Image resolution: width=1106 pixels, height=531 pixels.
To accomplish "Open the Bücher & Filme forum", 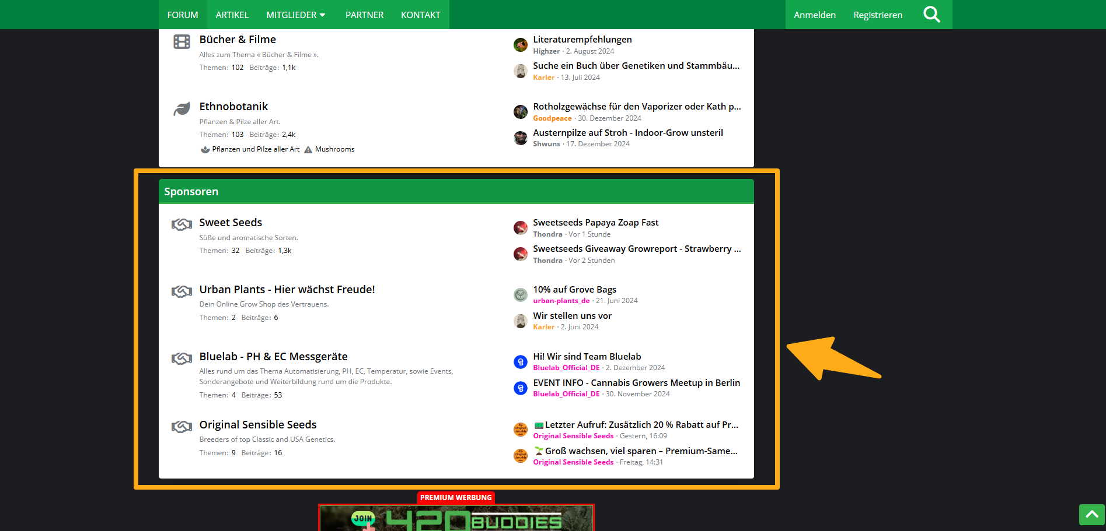I will 238,40.
